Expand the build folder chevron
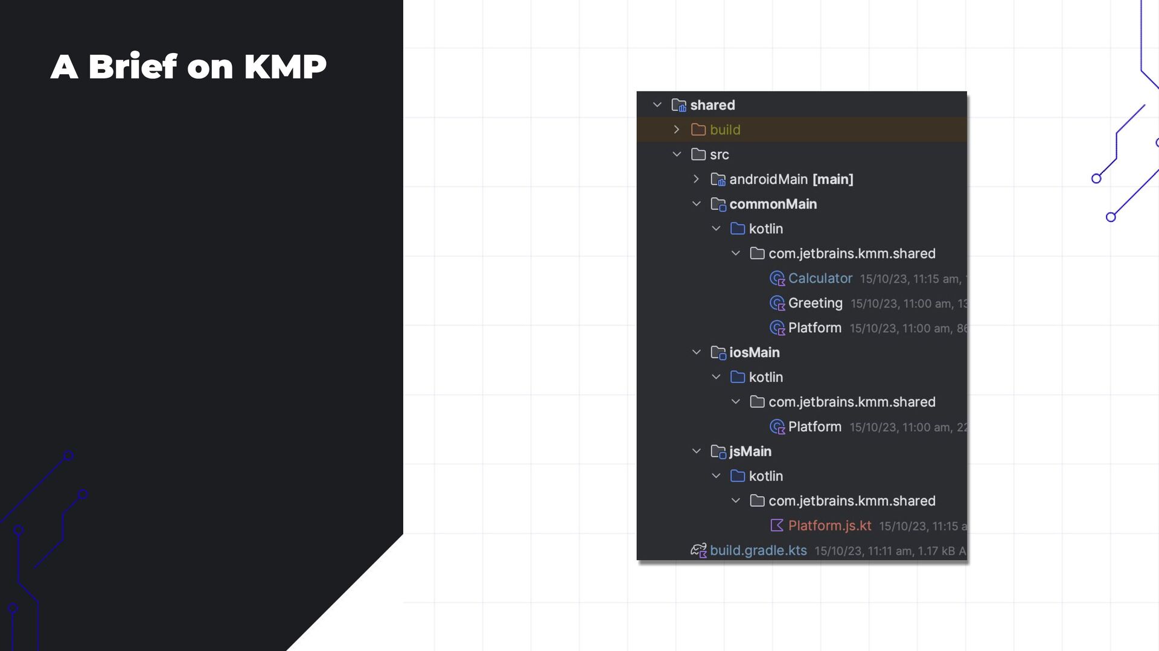This screenshot has height=651, width=1159. (x=677, y=130)
